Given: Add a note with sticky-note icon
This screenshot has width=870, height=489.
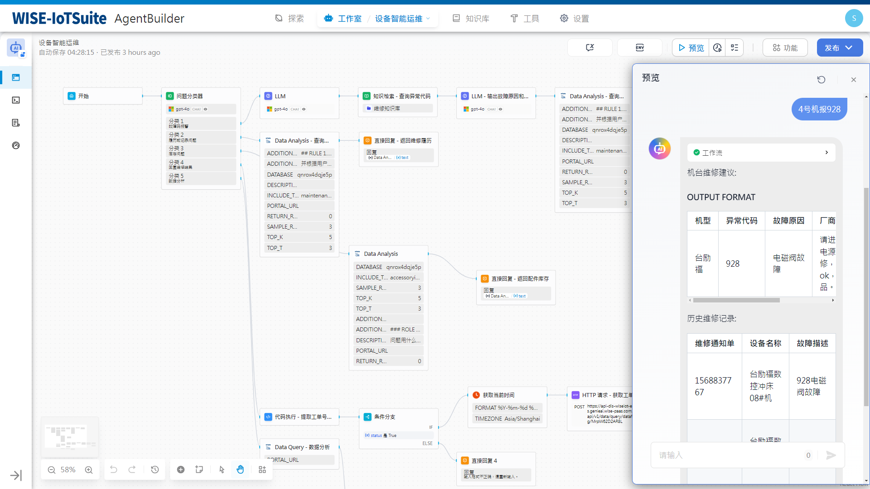Looking at the screenshot, I should (x=199, y=470).
